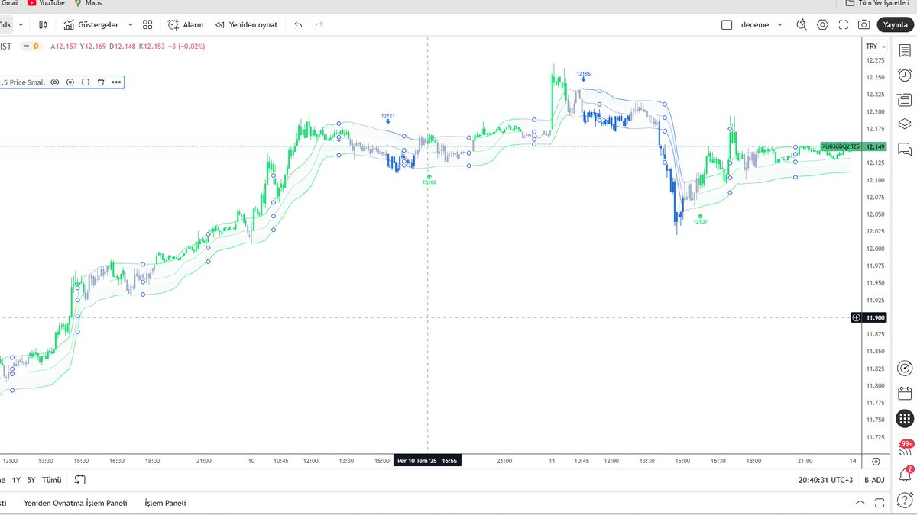917x515 pixels.
Task: Select the layout setup square icon
Action: tap(727, 24)
